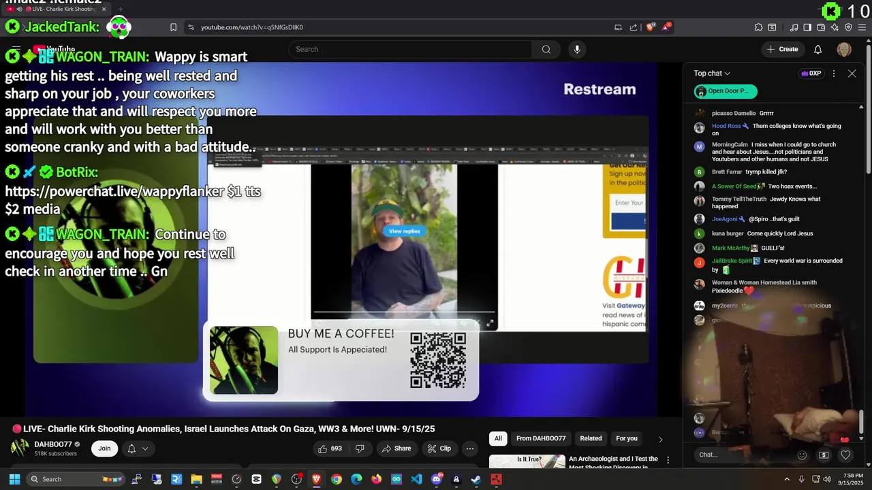
Task: Select the From DAHBOO77 filter chip
Action: pos(541,439)
